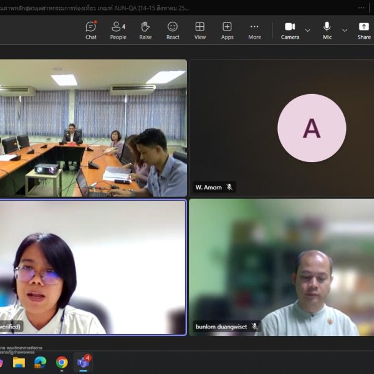The width and height of the screenshot is (374, 374).
Task: Click the ellipsis in the title bar
Action: (362, 8)
